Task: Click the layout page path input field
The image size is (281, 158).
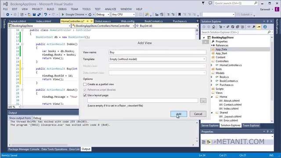Action: coord(143,101)
